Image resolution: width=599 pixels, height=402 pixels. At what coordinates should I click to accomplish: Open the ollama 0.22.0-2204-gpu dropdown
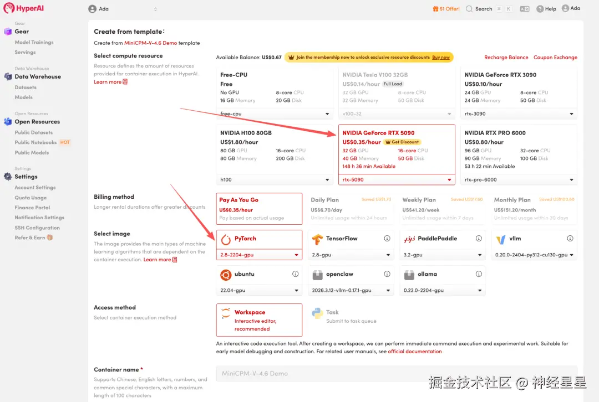coord(443,290)
